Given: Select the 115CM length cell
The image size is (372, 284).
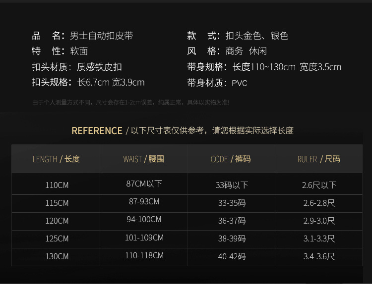Looking at the screenshot, I should click(57, 203).
